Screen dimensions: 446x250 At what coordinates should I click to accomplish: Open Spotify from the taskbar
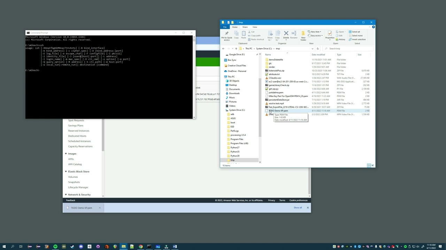(x=55, y=247)
